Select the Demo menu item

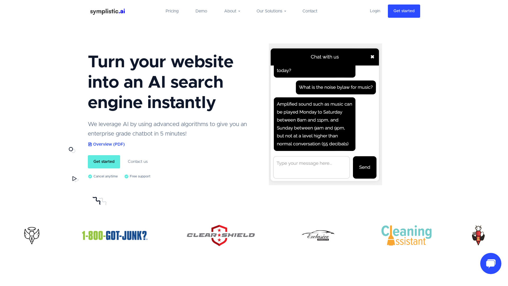pyautogui.click(x=201, y=11)
